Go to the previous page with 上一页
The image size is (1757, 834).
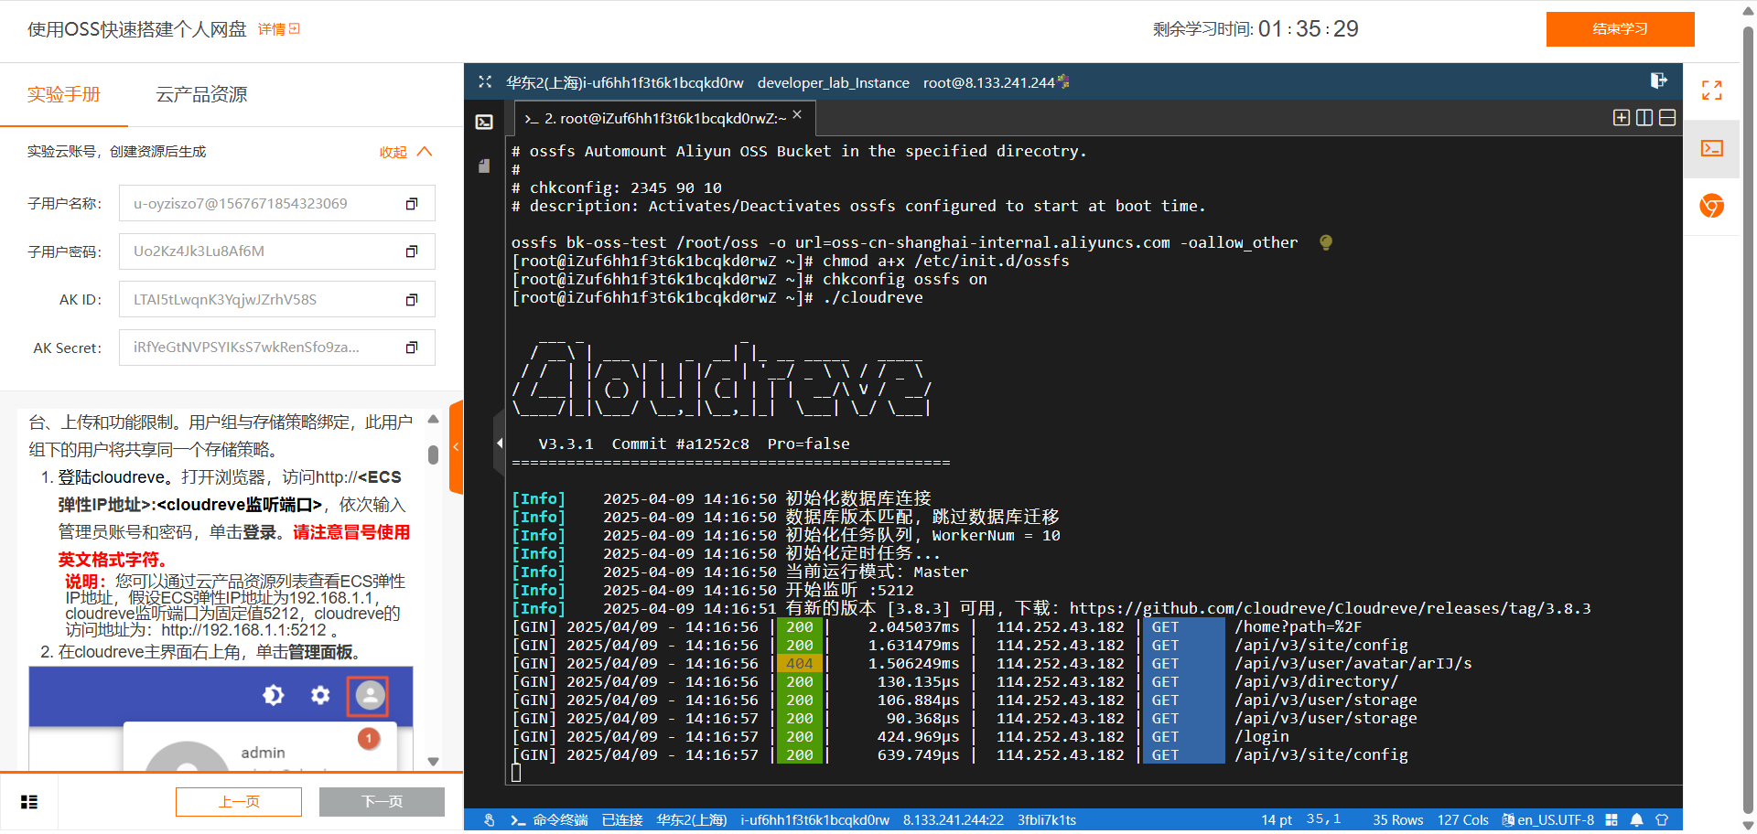(239, 802)
